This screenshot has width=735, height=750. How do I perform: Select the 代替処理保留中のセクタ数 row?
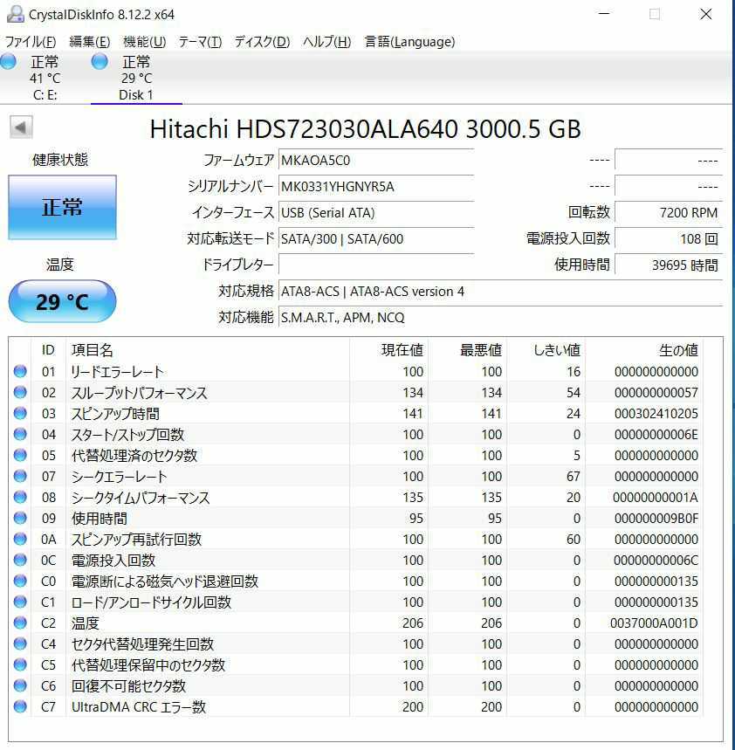pos(356,664)
